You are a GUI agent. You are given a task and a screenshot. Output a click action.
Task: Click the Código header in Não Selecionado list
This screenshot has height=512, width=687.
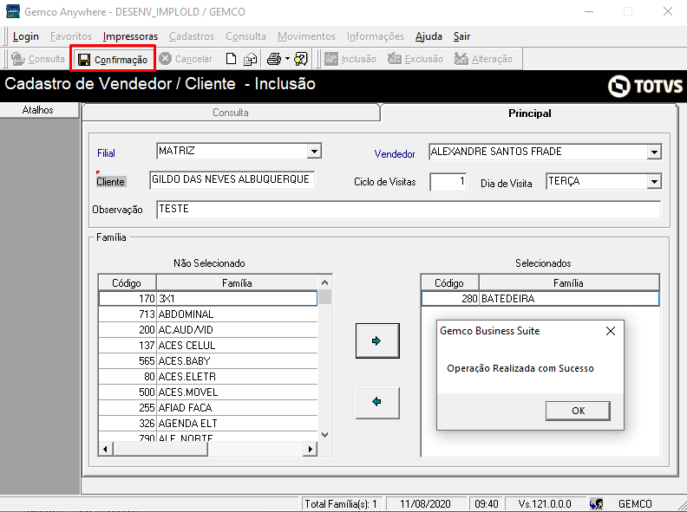(127, 283)
